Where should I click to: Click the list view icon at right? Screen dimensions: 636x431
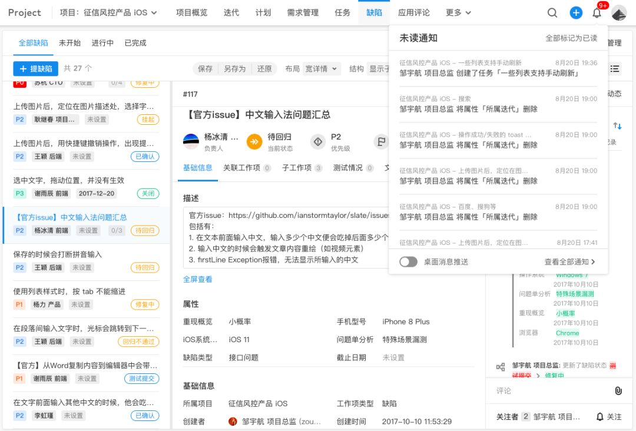click(614, 68)
